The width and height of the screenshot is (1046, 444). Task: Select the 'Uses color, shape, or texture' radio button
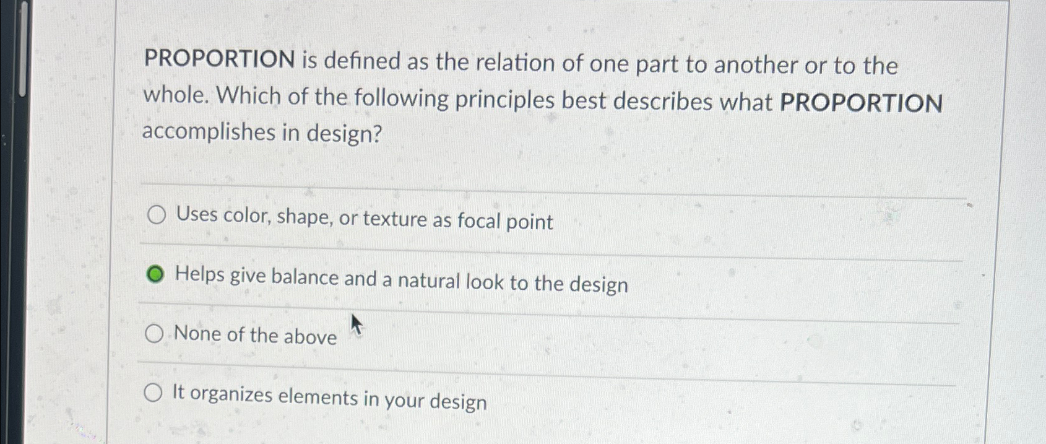point(157,215)
